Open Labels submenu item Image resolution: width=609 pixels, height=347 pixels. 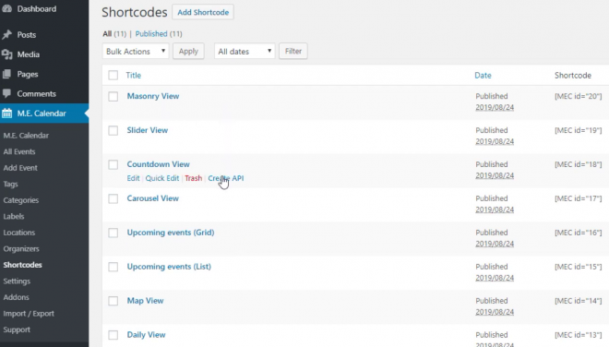coord(14,217)
